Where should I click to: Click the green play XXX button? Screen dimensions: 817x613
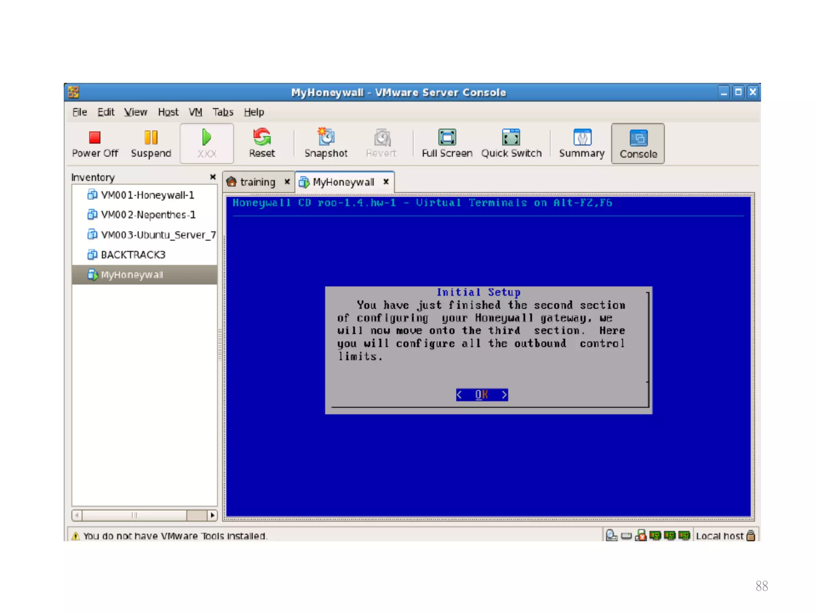click(207, 143)
